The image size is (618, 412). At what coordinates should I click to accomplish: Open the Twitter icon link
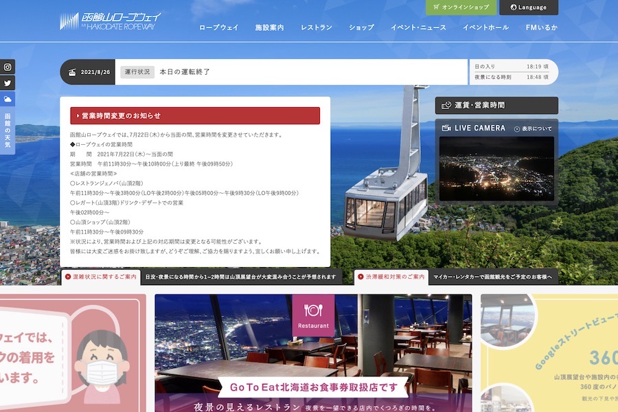(x=8, y=83)
